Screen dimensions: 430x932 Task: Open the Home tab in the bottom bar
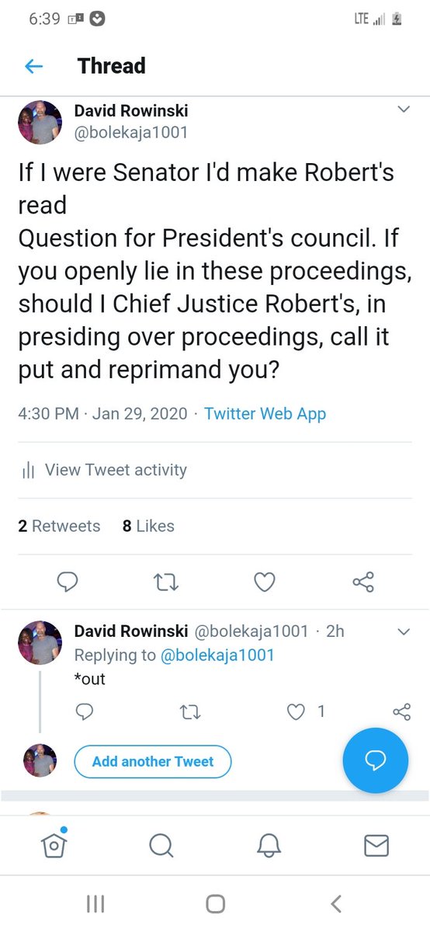pos(54,843)
